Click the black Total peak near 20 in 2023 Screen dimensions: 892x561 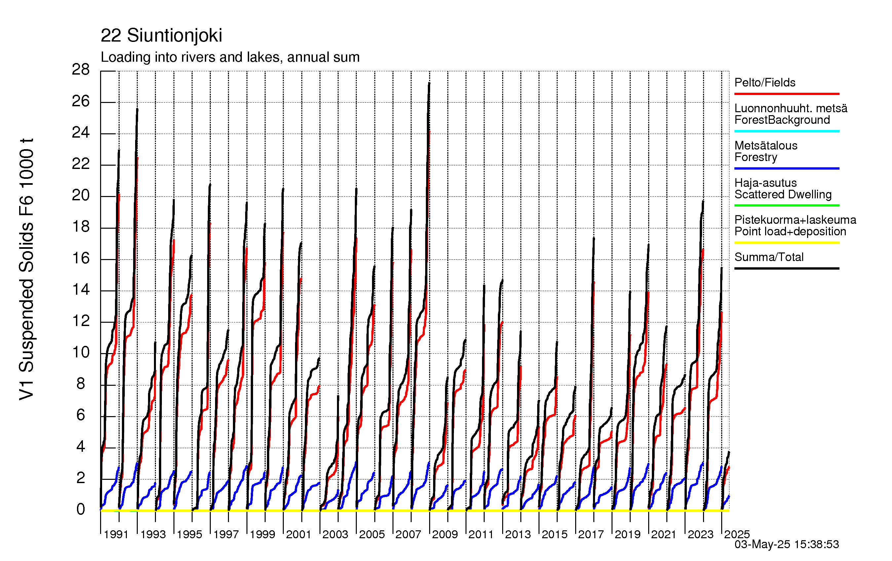coord(703,201)
